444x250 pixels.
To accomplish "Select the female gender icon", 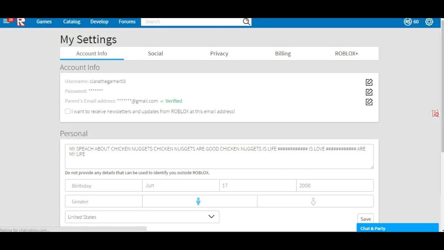I will [313, 201].
